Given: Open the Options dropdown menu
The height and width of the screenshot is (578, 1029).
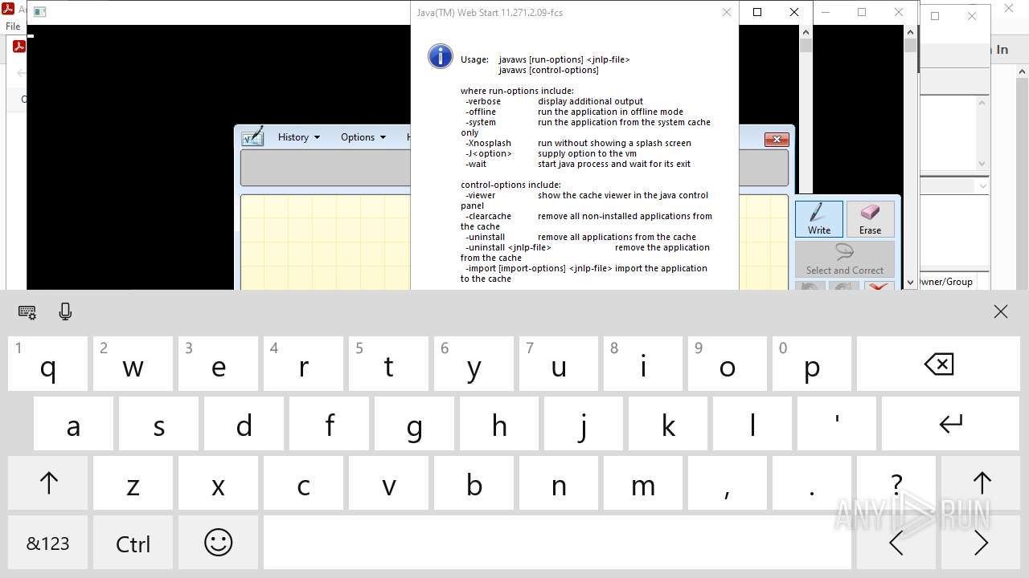Looking at the screenshot, I should 363,137.
